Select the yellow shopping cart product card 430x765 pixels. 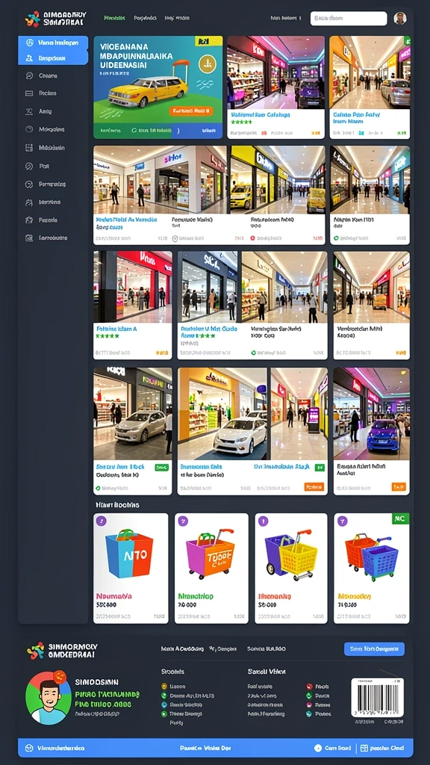click(291, 568)
